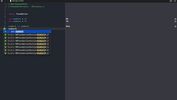The width and height of the screenshot is (177, 100).
Task: Run playground up to line 11
Action: pos(4,29)
